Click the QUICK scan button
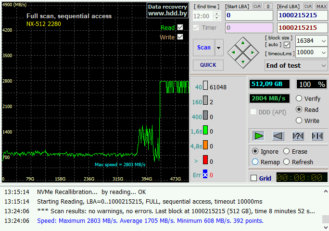The image size is (329, 231). click(x=208, y=65)
